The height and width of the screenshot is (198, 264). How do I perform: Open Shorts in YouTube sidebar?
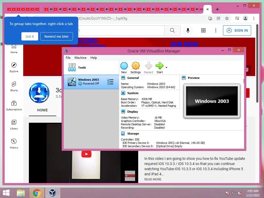[14, 87]
